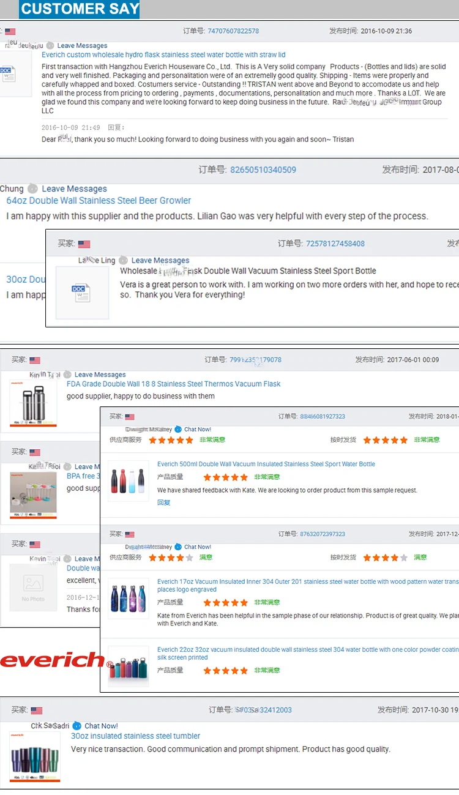The width and height of the screenshot is (459, 795).
Task: Open order number 87632072397323
Action: coord(323,534)
